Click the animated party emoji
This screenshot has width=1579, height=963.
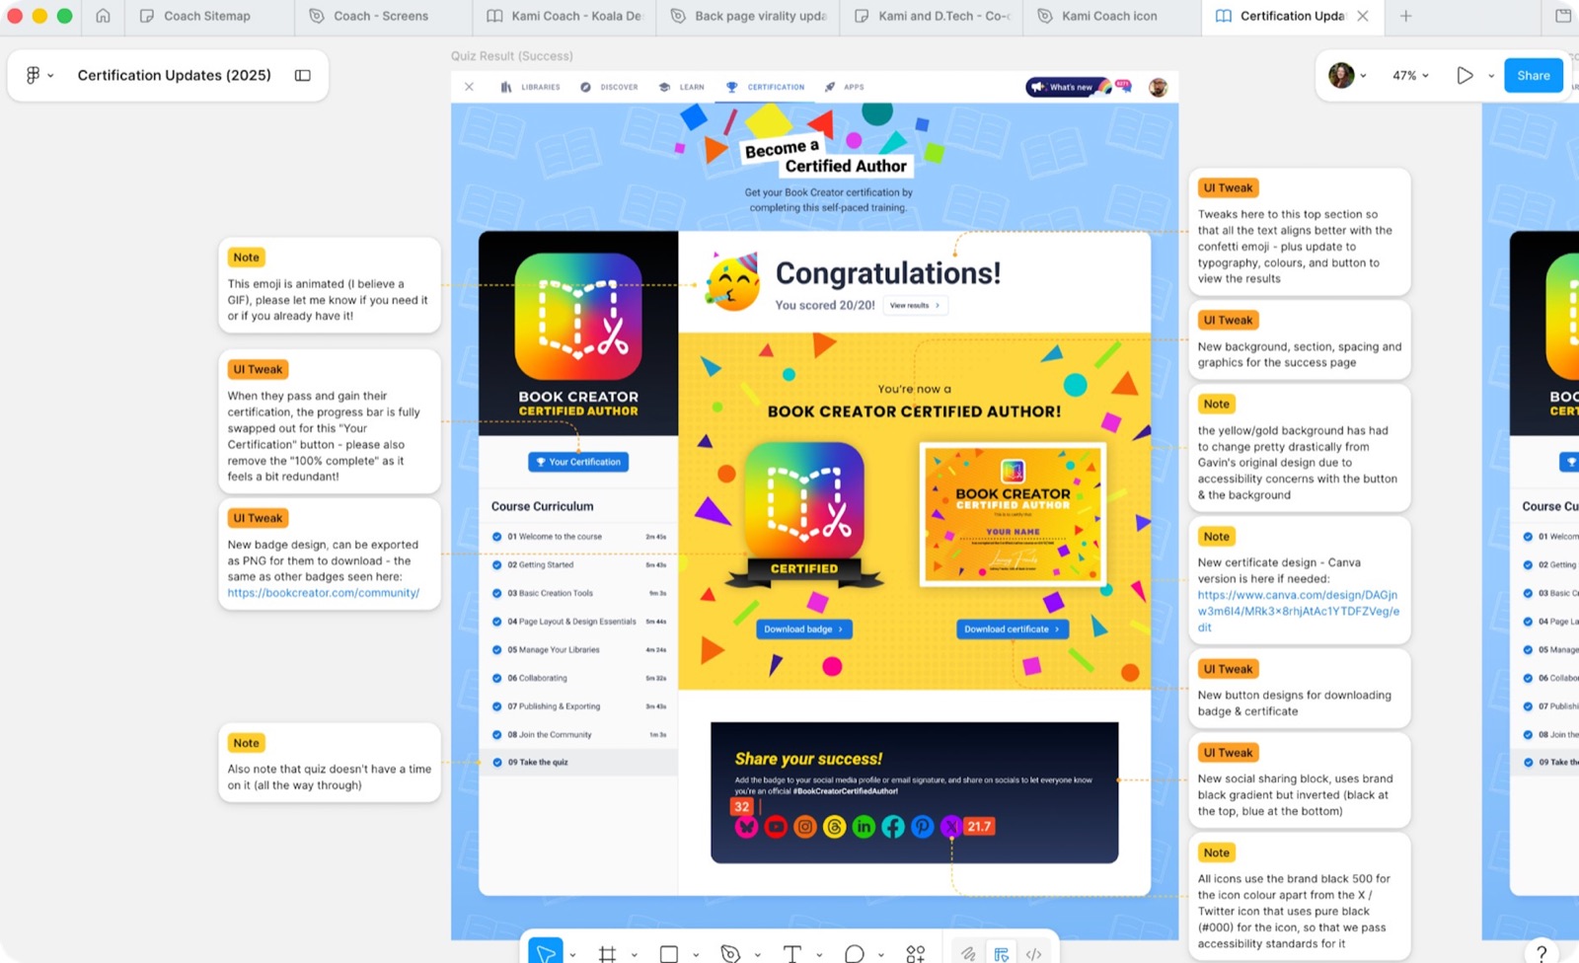click(733, 282)
